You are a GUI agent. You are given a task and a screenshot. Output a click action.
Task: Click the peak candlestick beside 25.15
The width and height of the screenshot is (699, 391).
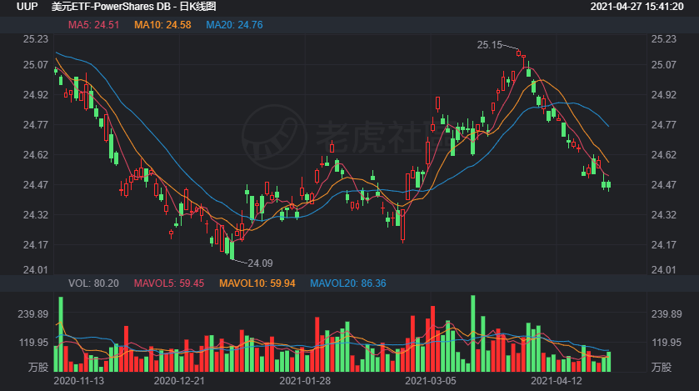(x=518, y=53)
